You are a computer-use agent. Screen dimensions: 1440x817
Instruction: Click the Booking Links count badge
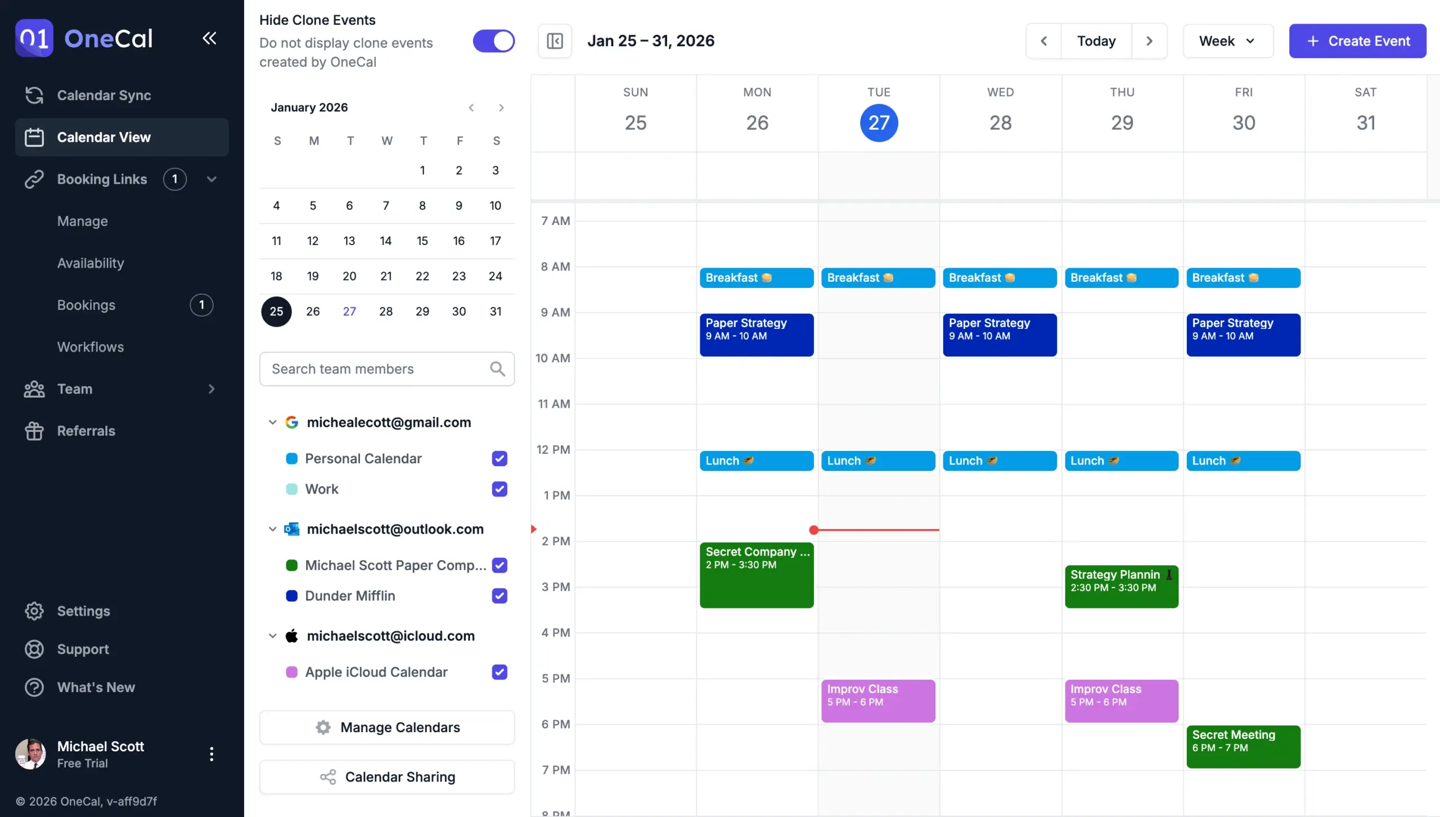click(175, 179)
